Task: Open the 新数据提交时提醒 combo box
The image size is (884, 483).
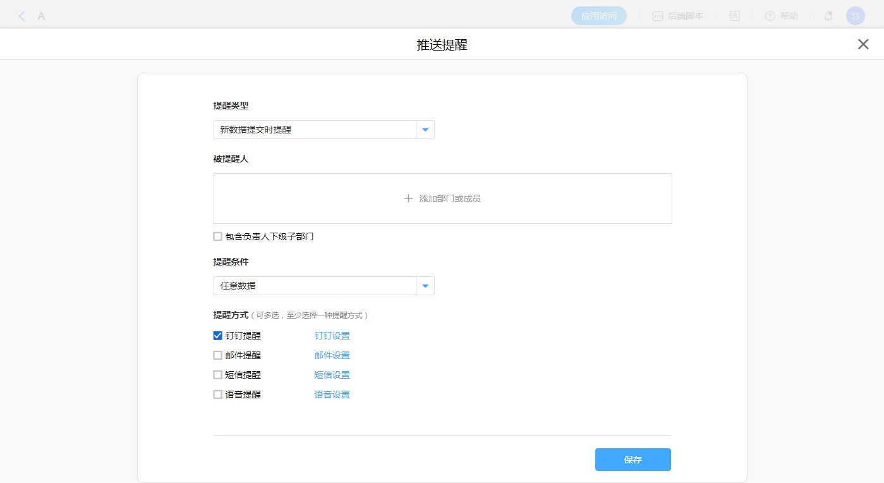Action: tap(315, 130)
